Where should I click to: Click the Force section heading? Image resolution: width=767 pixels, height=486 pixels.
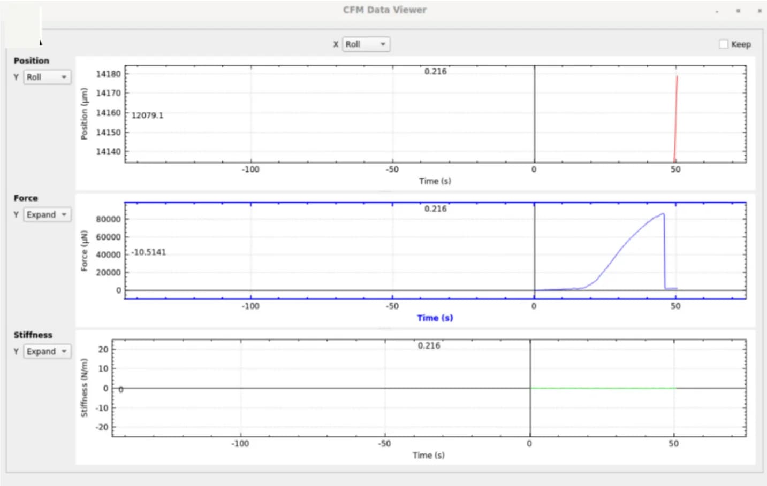point(26,198)
